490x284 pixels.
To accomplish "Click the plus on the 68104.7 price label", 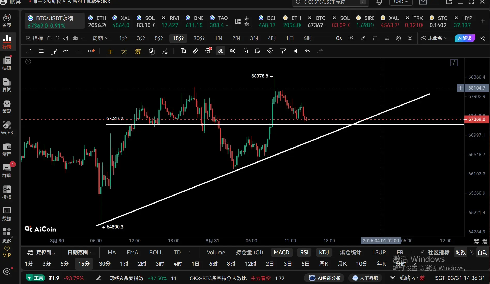I will (x=460, y=88).
